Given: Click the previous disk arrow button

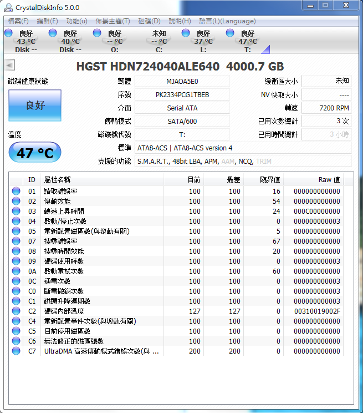Looking at the screenshot, I should 10,65.
